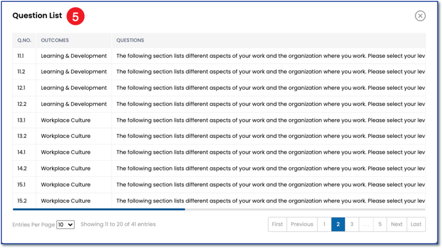Screen dimensions: 442x248
Task: Click the QUESTIONS column header
Action: (x=130, y=40)
